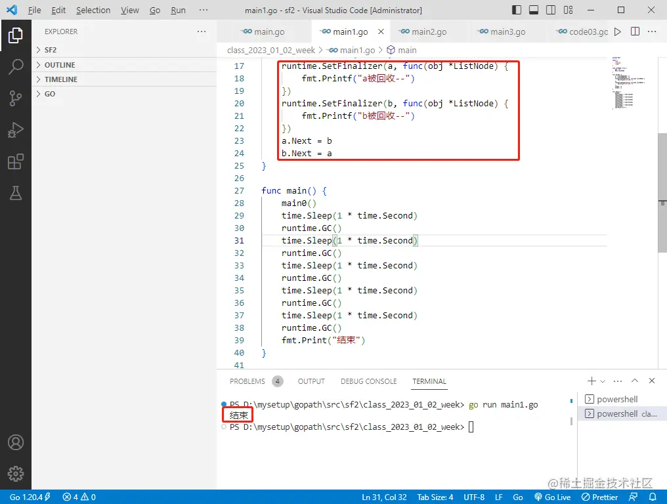Expand the TIMELINE section

pyautogui.click(x=124, y=79)
